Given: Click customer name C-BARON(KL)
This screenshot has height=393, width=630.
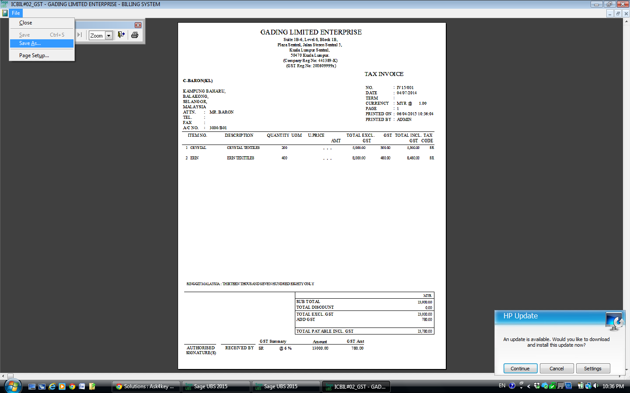Looking at the screenshot, I should [x=198, y=81].
